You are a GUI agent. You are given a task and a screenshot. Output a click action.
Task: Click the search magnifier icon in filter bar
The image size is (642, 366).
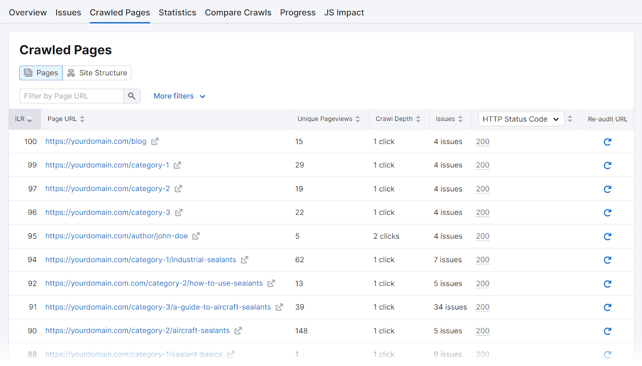(x=132, y=96)
